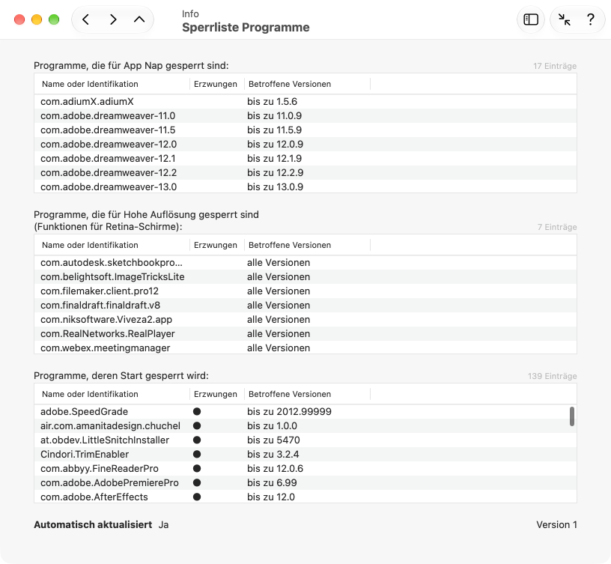The image size is (611, 564).
Task: Sort Retina table by Erzwungen column
Action: (216, 245)
